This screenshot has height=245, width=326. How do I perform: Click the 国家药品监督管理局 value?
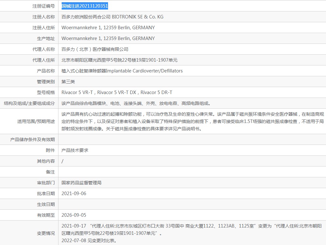(x=81, y=183)
